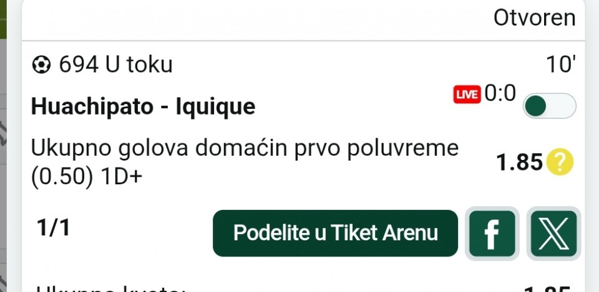This screenshot has height=292, width=599.
Task: Share ticket on Facebook icon
Action: pyautogui.click(x=492, y=233)
